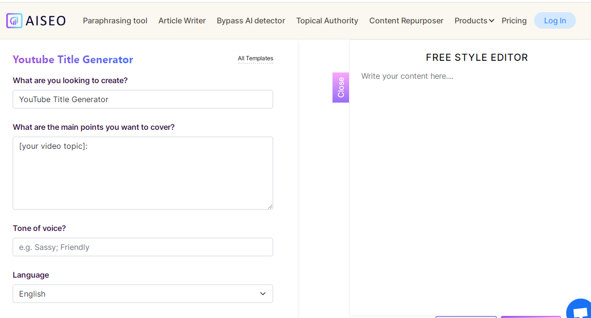The width and height of the screenshot is (591, 318).
Task: Open the Language dropdown showing English
Action: (x=143, y=294)
